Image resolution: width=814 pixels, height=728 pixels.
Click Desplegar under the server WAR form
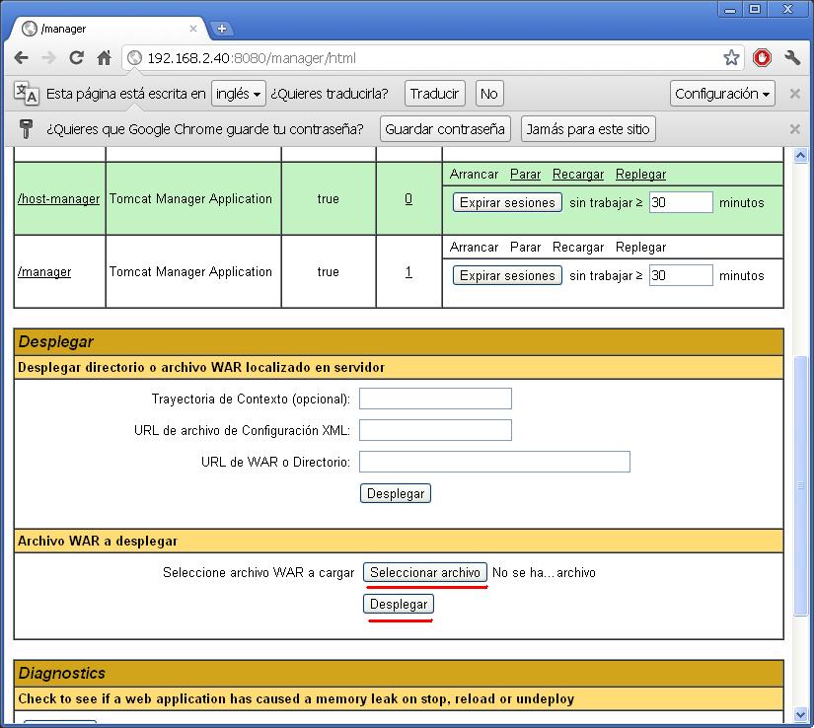click(x=396, y=493)
